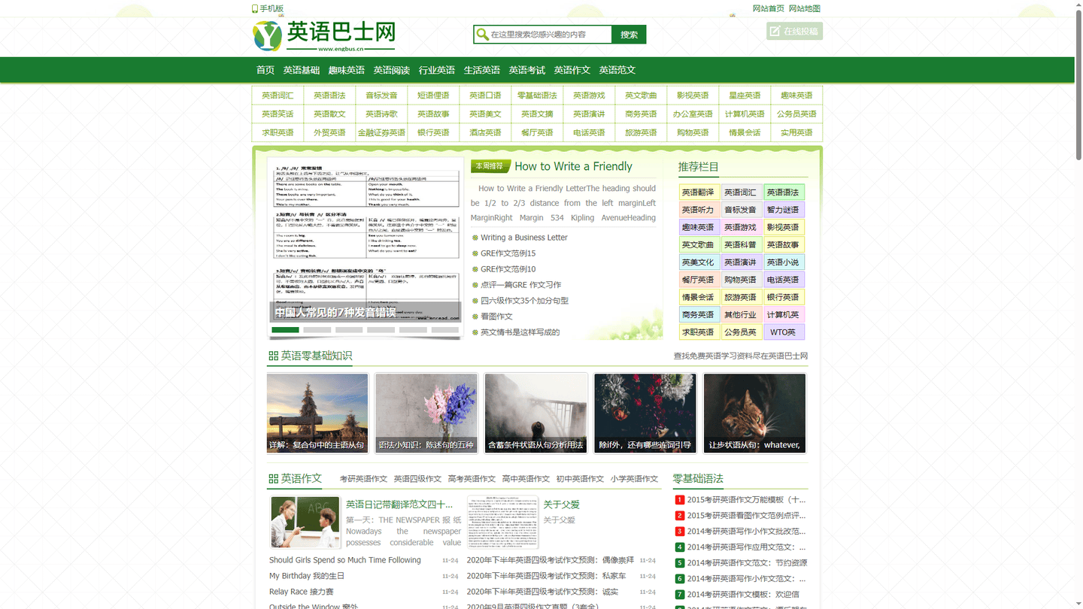Open the 网站首页 top link
Image resolution: width=1083 pixels, height=609 pixels.
coord(769,8)
